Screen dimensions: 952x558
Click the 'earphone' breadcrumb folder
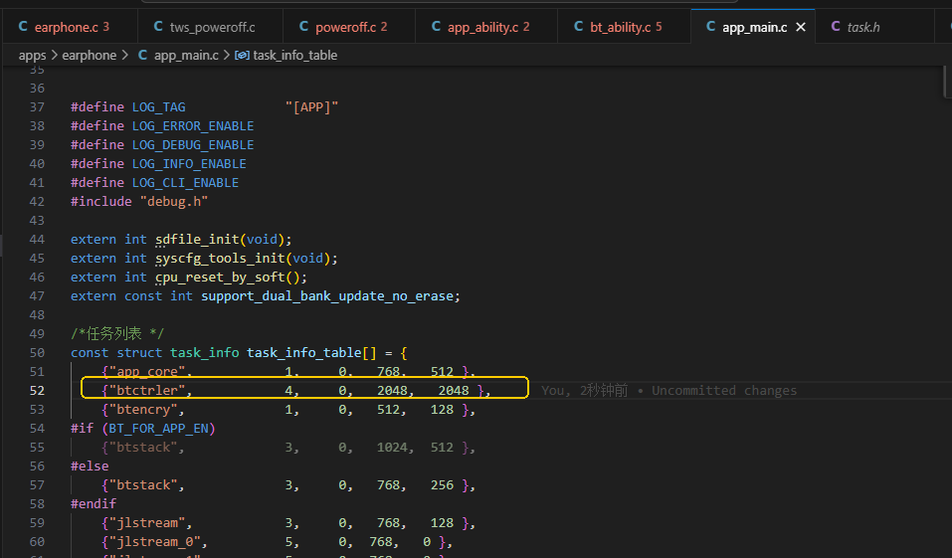pos(89,56)
